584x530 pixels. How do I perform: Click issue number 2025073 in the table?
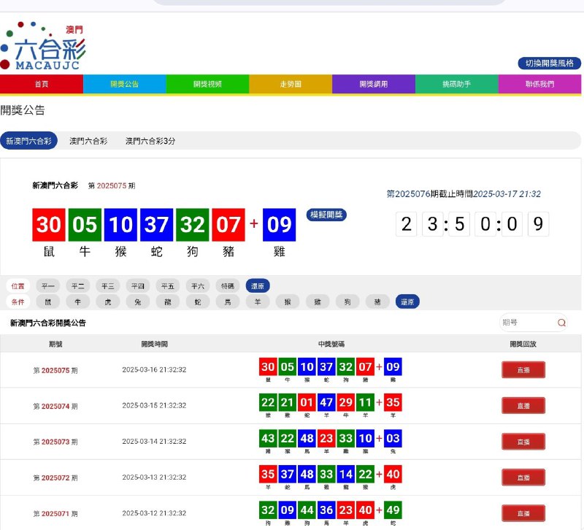55,442
